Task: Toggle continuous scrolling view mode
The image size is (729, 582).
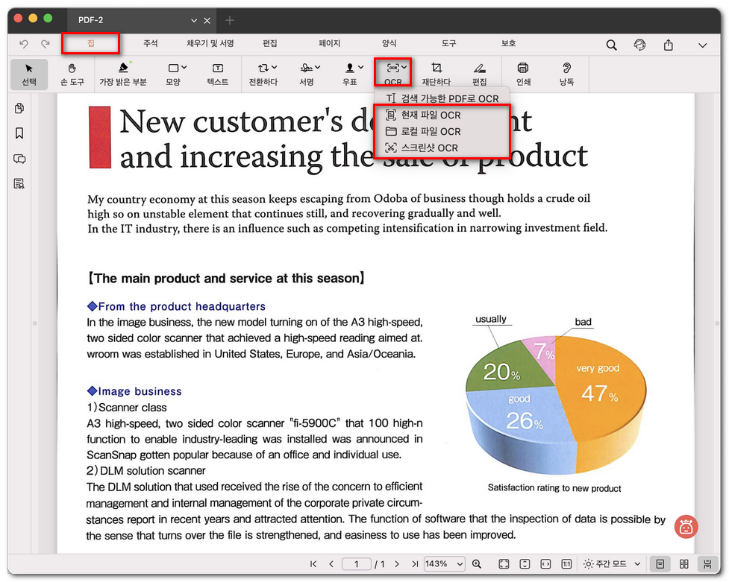Action: tap(707, 564)
